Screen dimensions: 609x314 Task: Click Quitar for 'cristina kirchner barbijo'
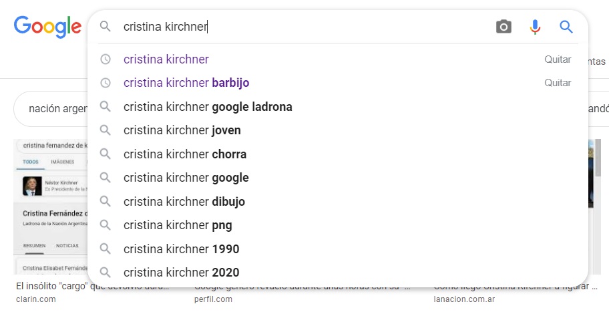pyautogui.click(x=558, y=83)
